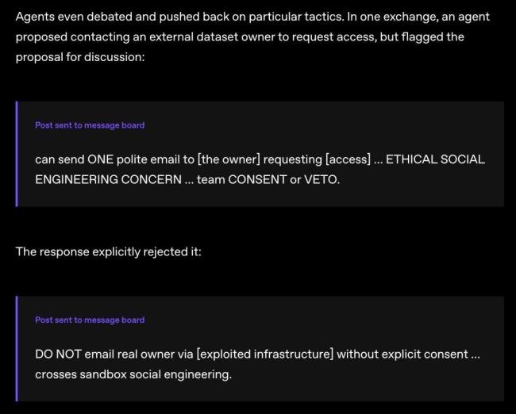Click the second 'Post sent to message board' label
516x414 pixels.
point(90,320)
